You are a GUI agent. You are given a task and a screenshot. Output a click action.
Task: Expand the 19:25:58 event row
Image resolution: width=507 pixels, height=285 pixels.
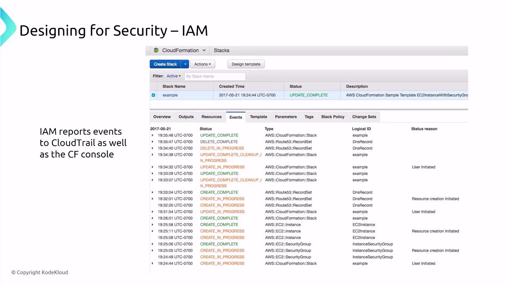pyautogui.click(x=152, y=224)
